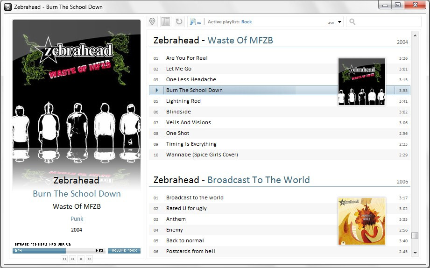Select track Timing Is Everything
Screen dimensions: 430x268
(280, 144)
